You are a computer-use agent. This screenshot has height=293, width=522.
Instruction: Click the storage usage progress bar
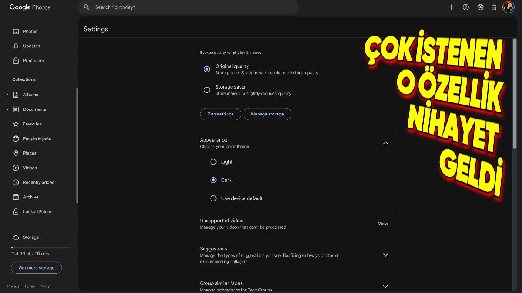[x=41, y=247]
